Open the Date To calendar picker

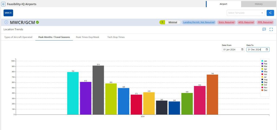click(267, 49)
